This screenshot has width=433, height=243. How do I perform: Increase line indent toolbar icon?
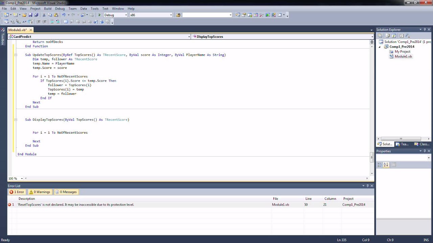tap(44, 22)
